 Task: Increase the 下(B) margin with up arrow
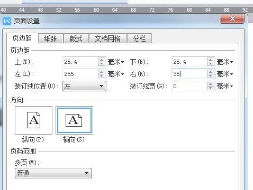(x=210, y=60)
